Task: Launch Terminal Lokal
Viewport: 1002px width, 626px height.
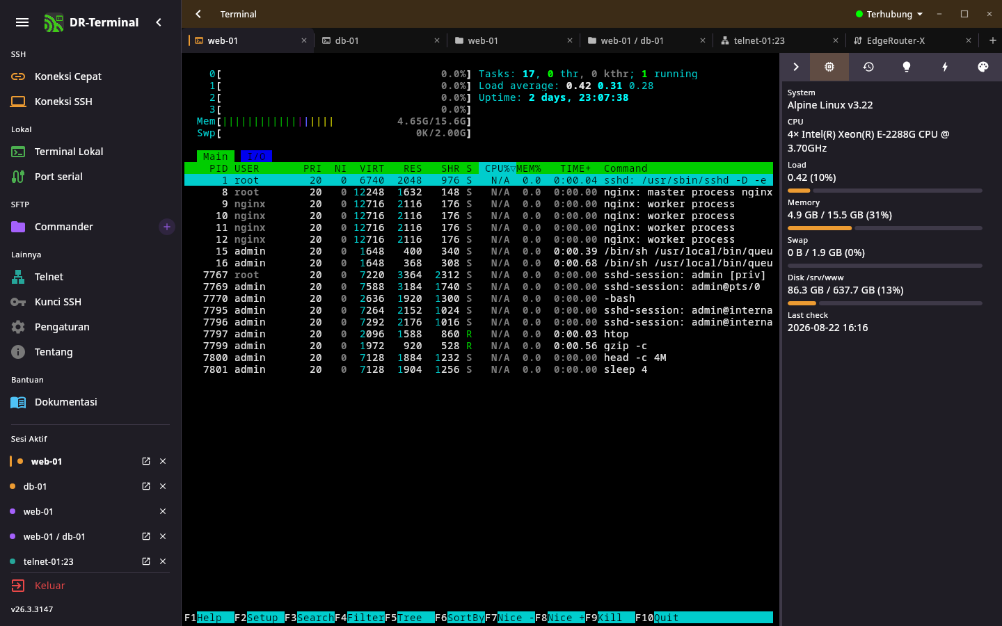Action: tap(90, 152)
